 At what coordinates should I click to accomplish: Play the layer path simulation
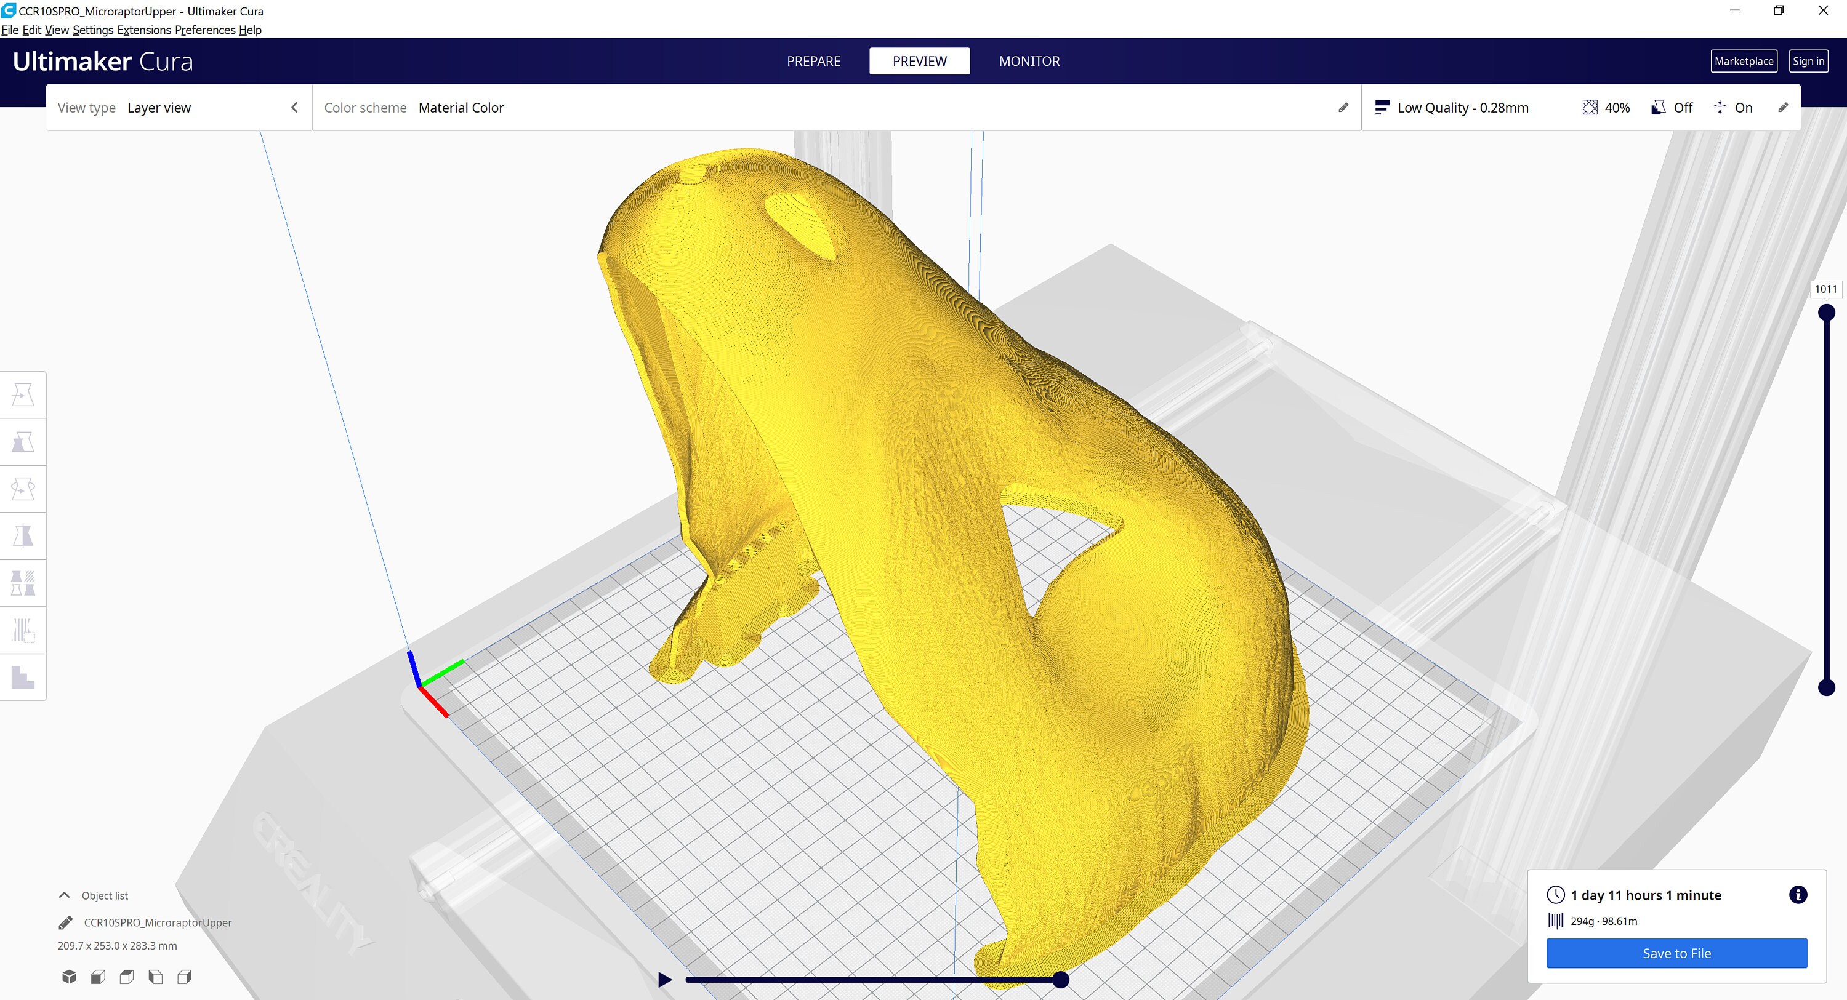point(665,979)
